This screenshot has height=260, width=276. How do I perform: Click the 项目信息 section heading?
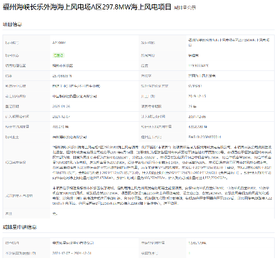tap(13, 24)
